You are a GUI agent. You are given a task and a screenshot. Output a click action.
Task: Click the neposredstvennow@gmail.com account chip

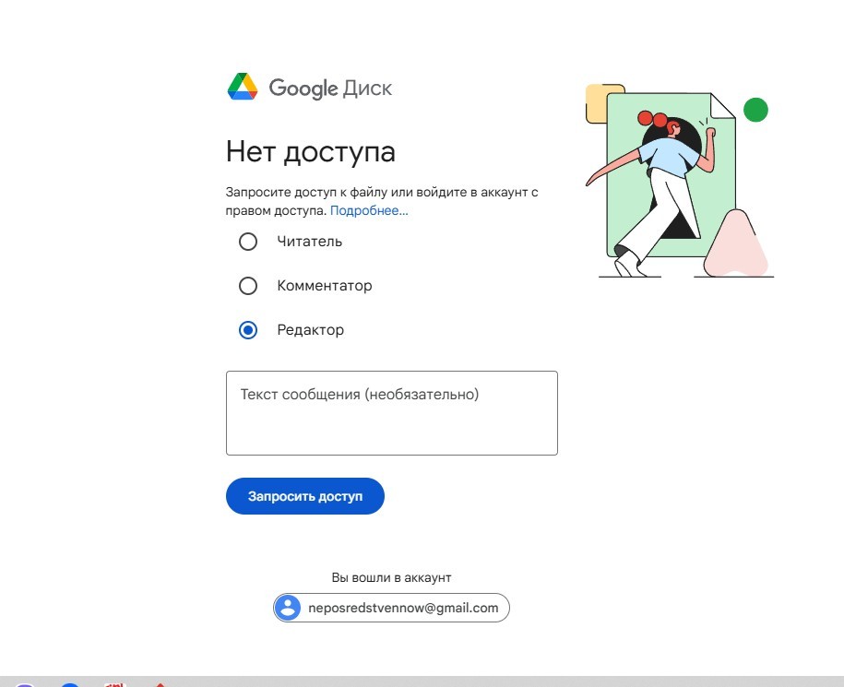tap(391, 607)
